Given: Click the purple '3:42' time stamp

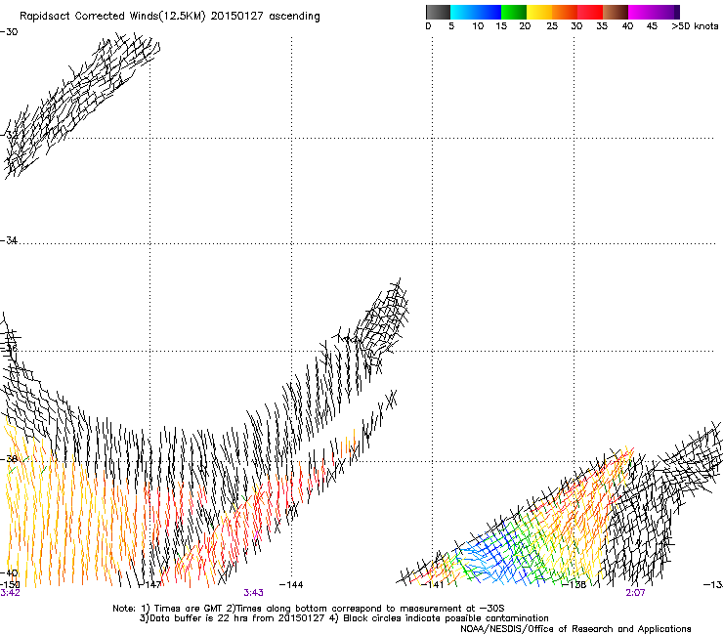Looking at the screenshot, I should (x=10, y=593).
